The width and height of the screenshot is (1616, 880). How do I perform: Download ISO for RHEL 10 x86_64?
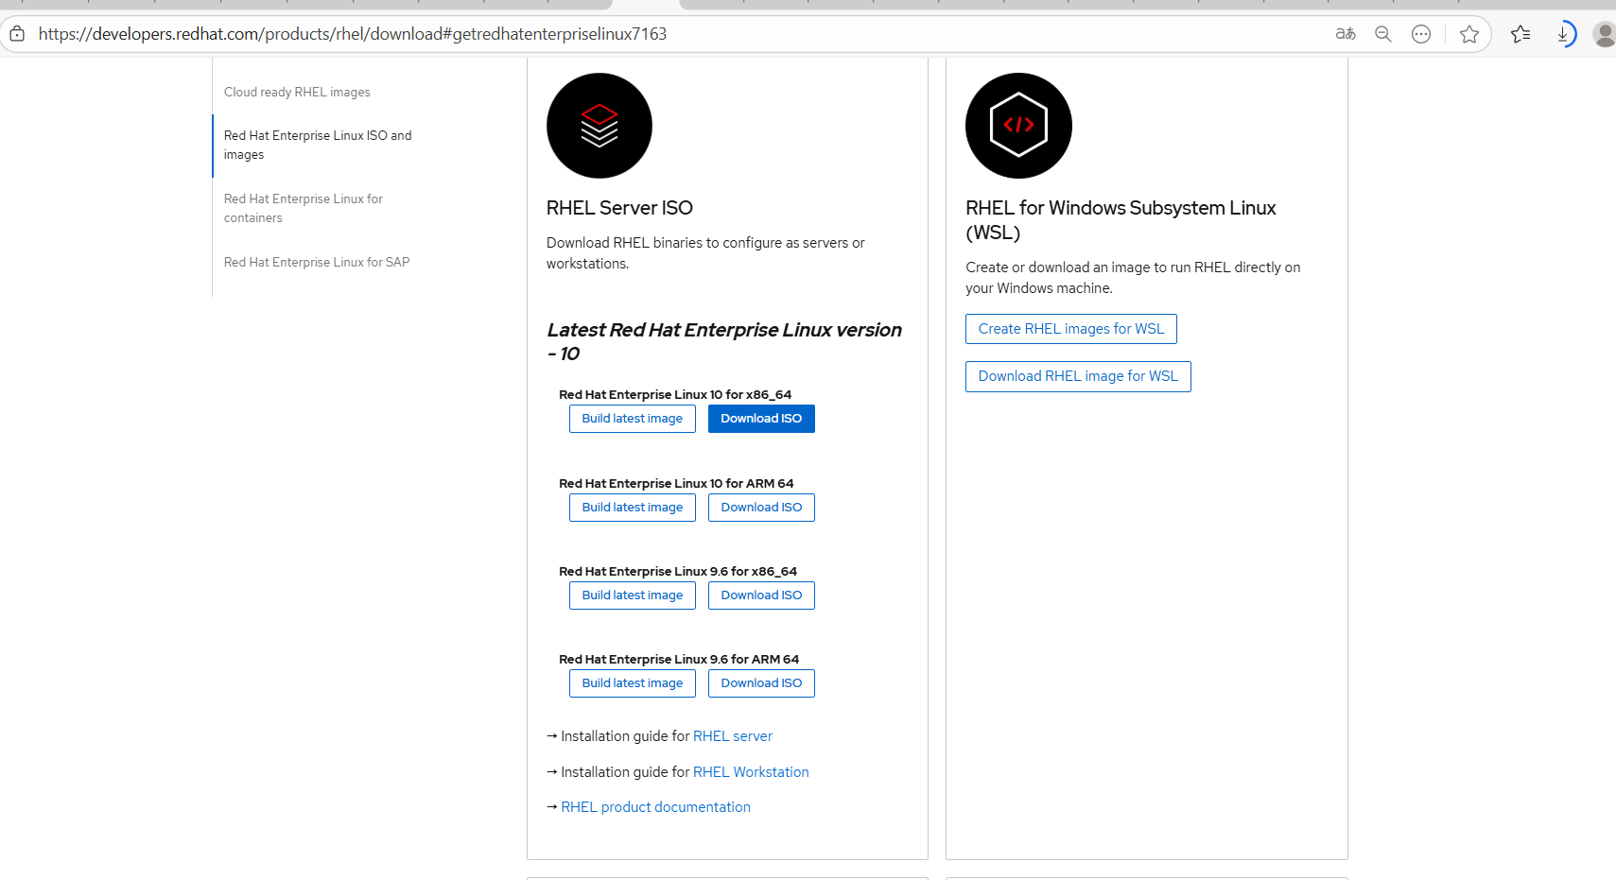pos(761,419)
